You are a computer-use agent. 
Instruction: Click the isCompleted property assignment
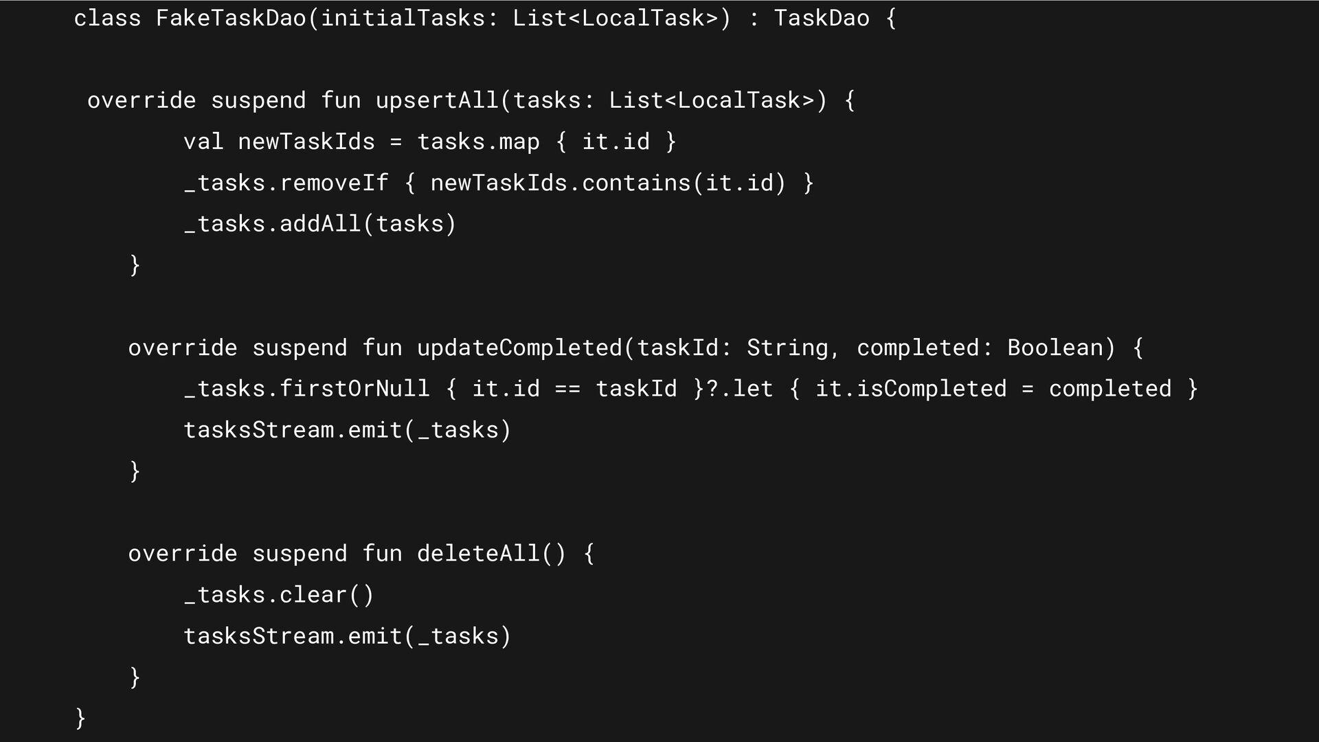tap(993, 389)
